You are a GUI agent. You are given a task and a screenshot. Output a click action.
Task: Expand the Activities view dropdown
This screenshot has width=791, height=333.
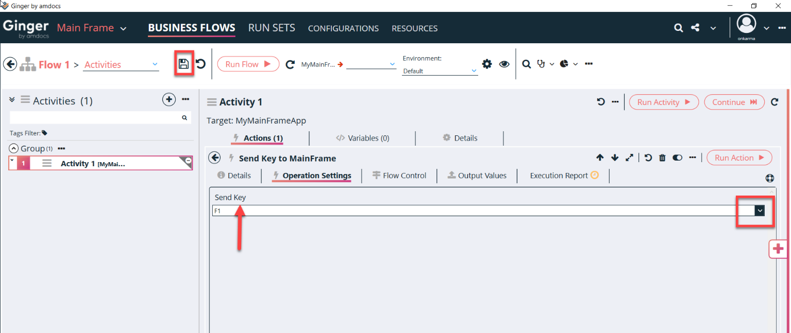click(x=155, y=64)
